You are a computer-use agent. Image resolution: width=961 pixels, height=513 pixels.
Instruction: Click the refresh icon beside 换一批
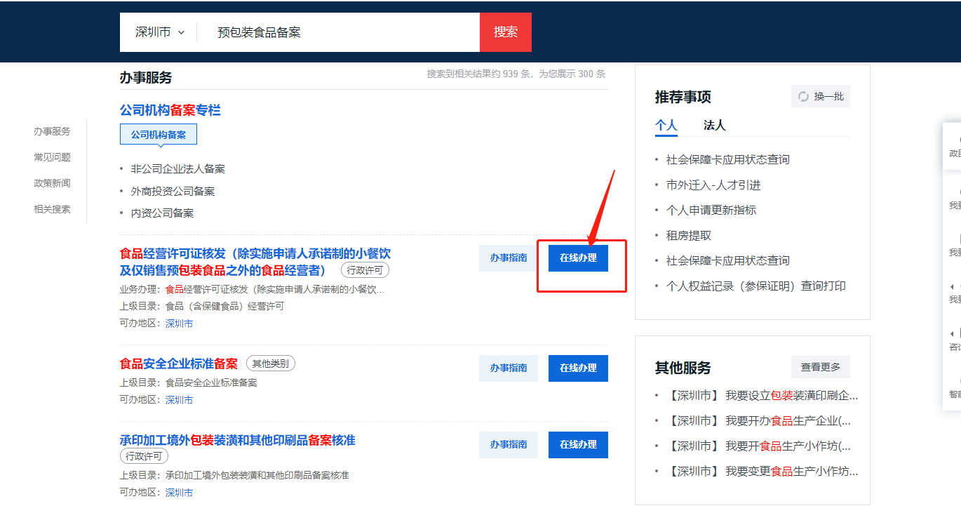804,97
